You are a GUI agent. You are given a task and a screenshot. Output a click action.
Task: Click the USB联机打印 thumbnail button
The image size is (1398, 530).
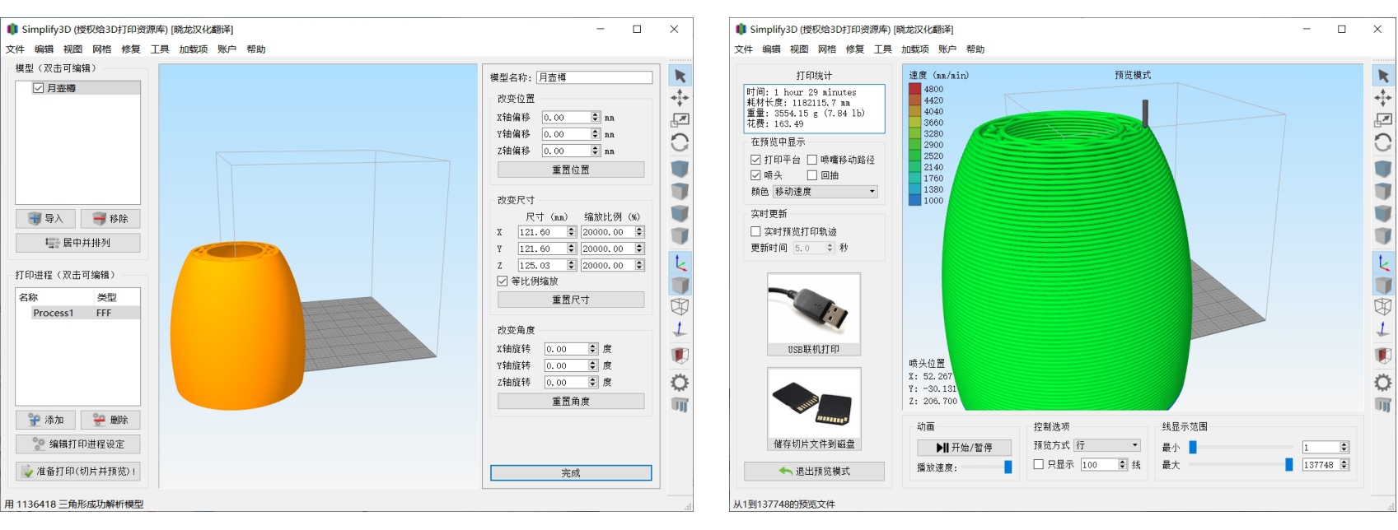[x=814, y=314]
